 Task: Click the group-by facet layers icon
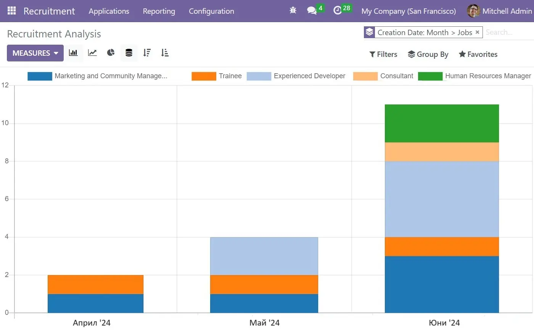[369, 32]
